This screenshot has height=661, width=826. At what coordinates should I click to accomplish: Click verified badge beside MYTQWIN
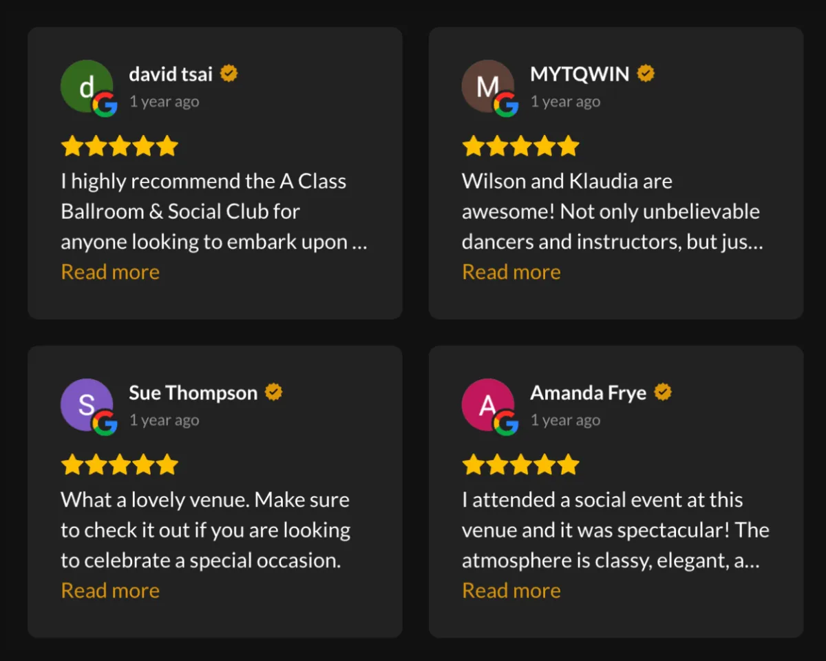(646, 74)
